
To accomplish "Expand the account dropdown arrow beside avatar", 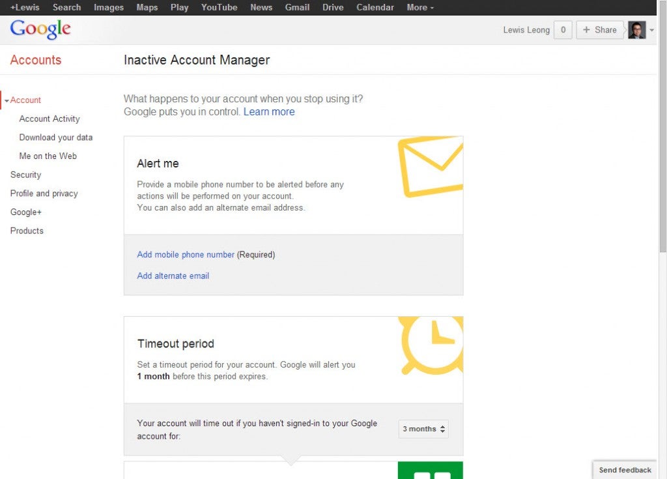I will pyautogui.click(x=651, y=30).
